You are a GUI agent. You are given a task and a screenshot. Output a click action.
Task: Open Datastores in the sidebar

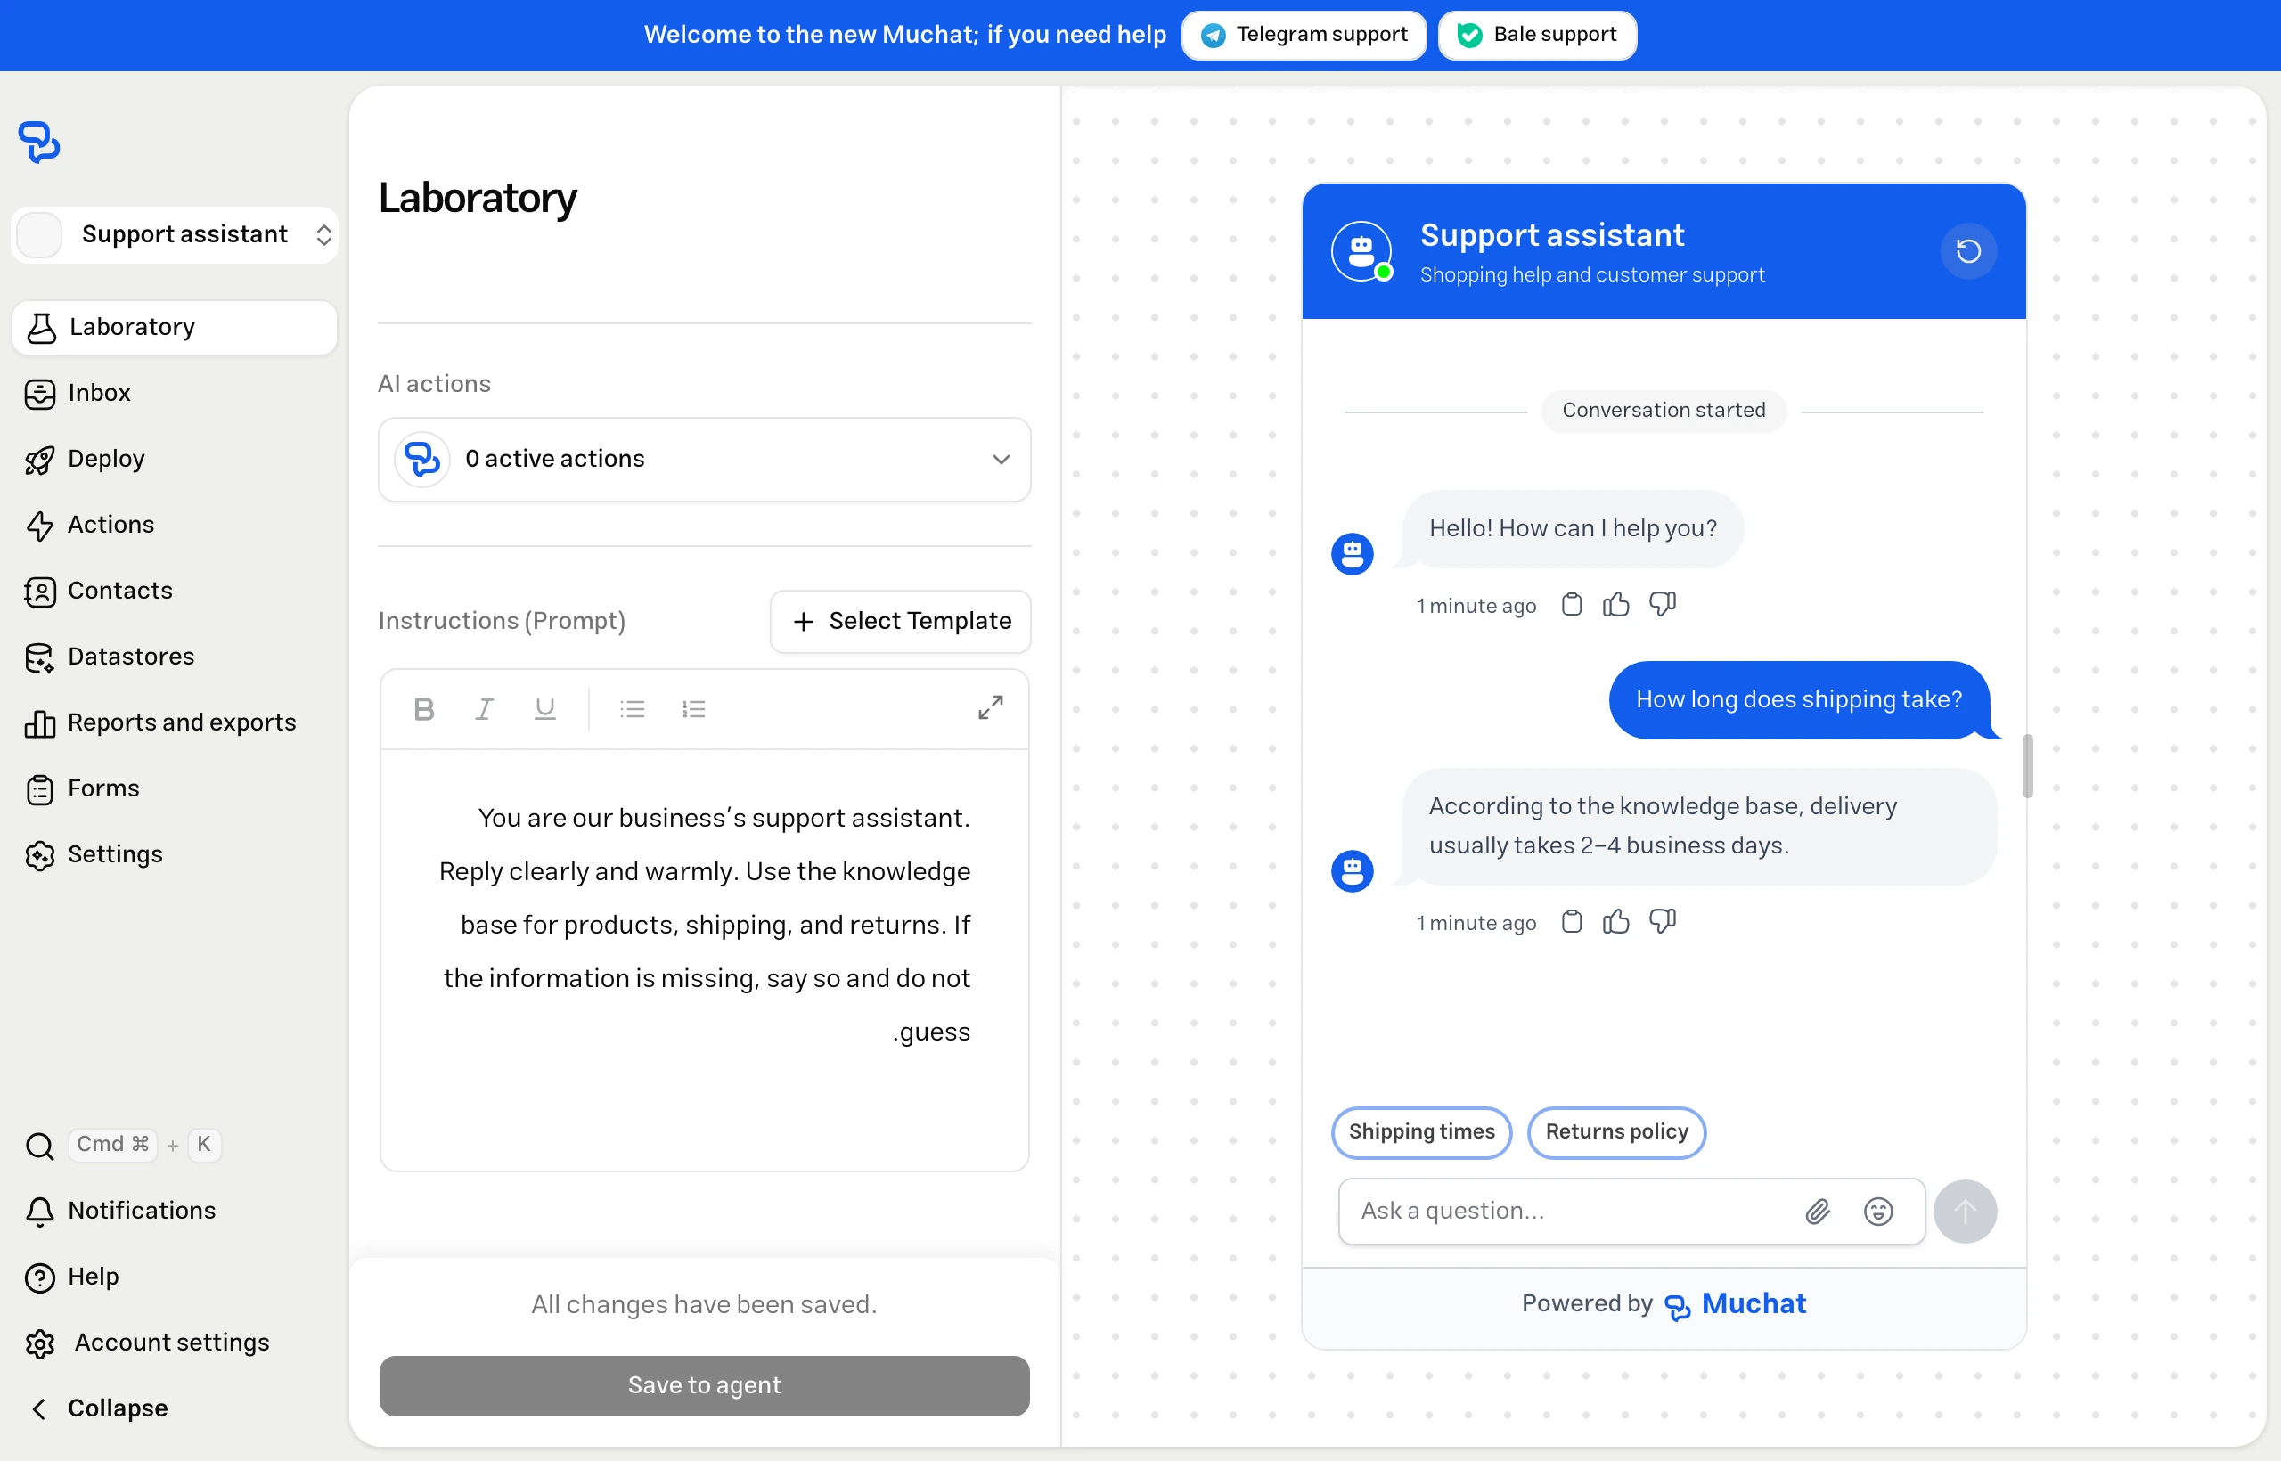pyautogui.click(x=175, y=657)
